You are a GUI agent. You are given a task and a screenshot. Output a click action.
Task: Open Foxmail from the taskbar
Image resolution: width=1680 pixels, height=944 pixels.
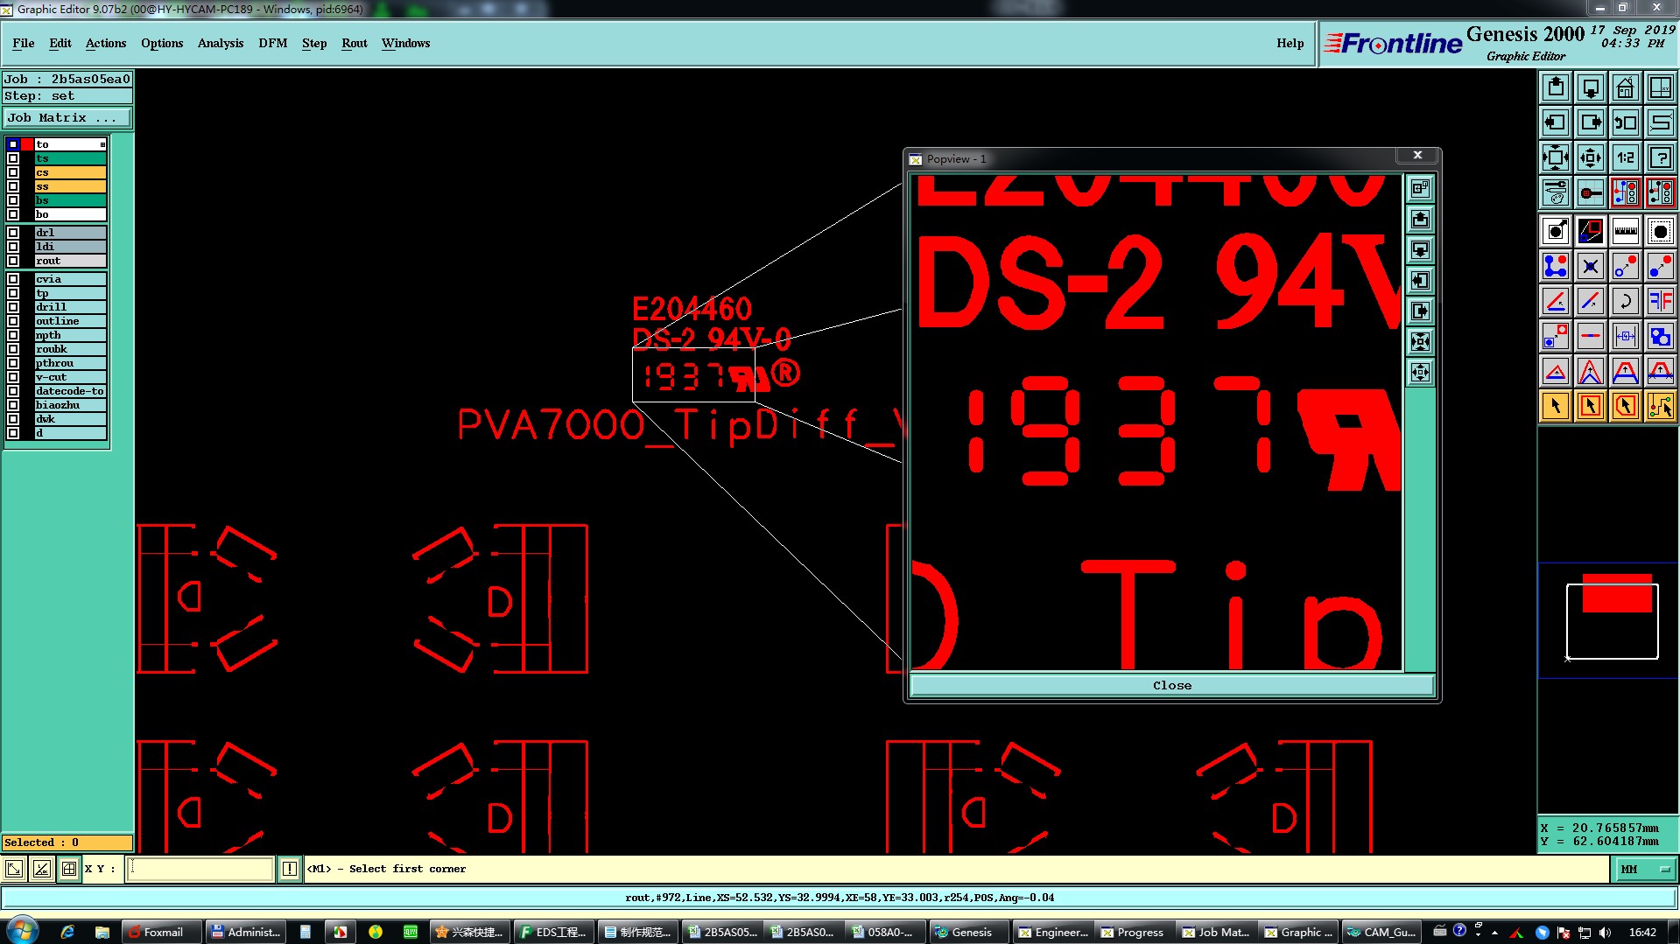pyautogui.click(x=161, y=932)
